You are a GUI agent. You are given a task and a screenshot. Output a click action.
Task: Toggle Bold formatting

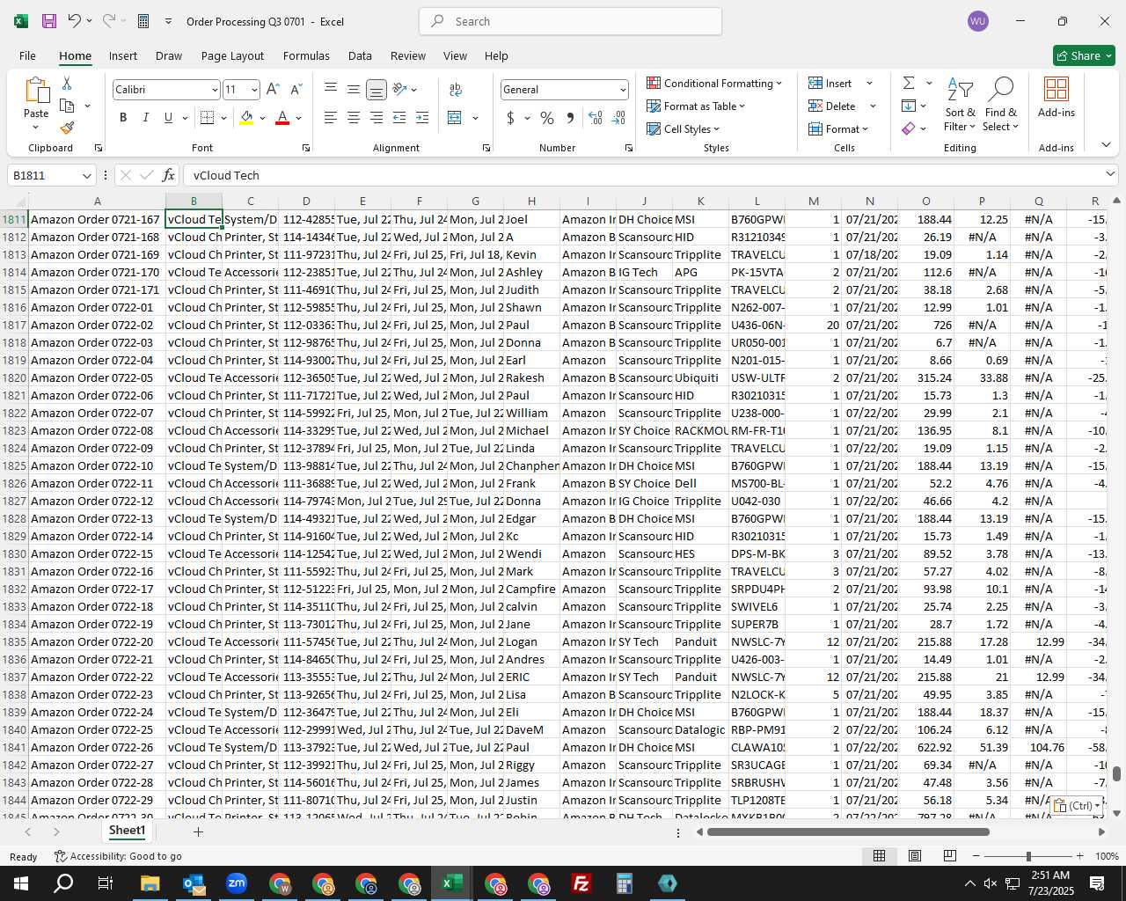click(123, 118)
